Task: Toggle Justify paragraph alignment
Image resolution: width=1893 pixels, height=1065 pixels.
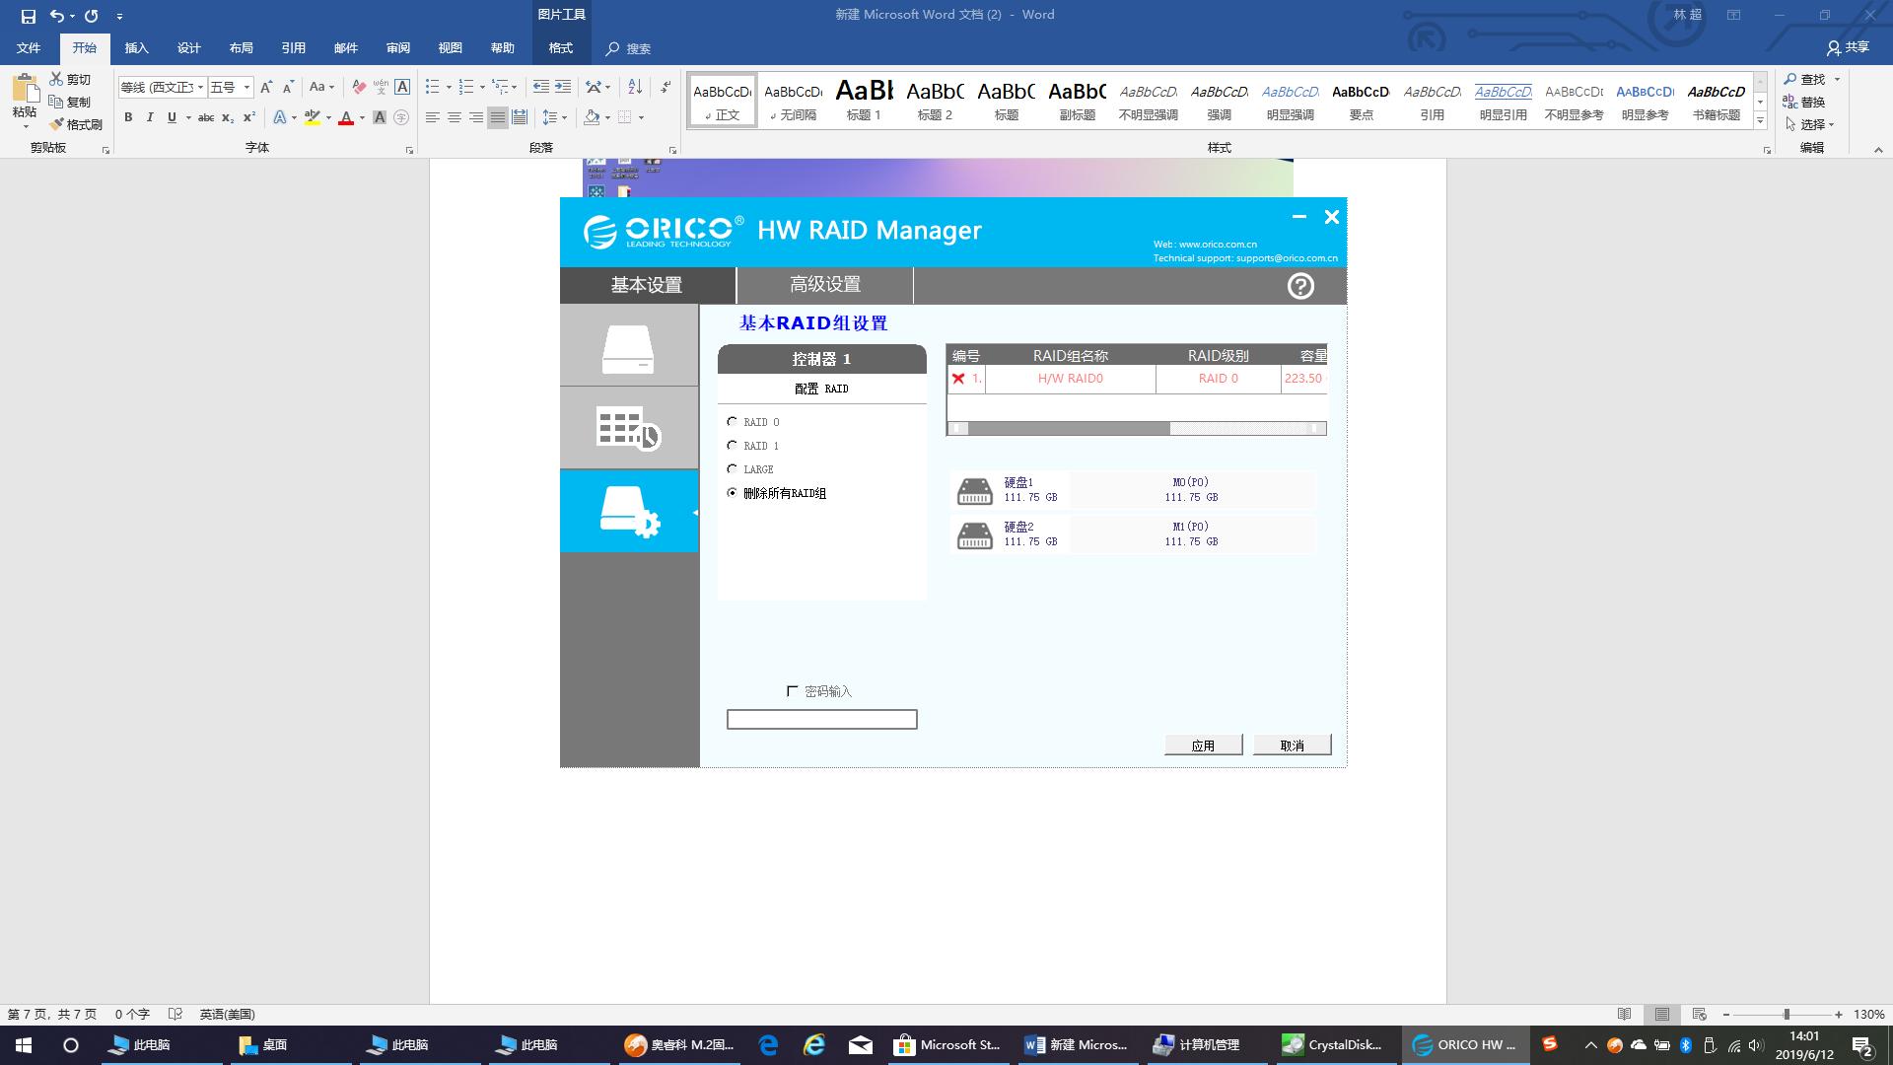Action: 498,117
